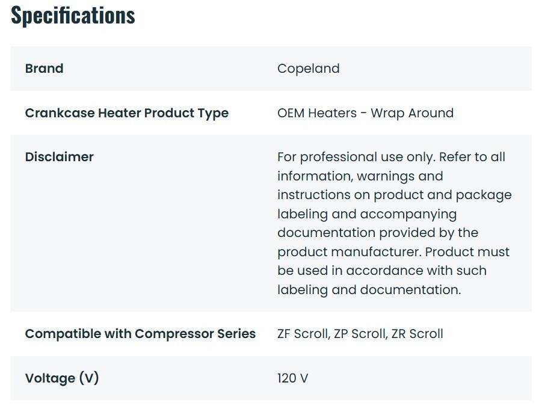Click the 'labeling and accompanying' disclaimer line
Screen dimensions: 536x412
(367, 214)
